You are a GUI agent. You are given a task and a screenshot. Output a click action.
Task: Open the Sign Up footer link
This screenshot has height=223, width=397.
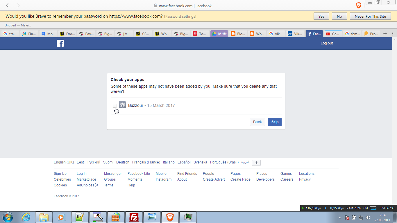point(60,174)
